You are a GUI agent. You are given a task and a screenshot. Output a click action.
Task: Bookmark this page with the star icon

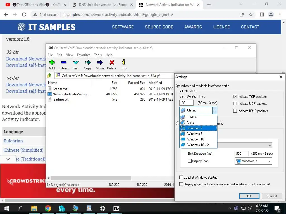point(251,14)
